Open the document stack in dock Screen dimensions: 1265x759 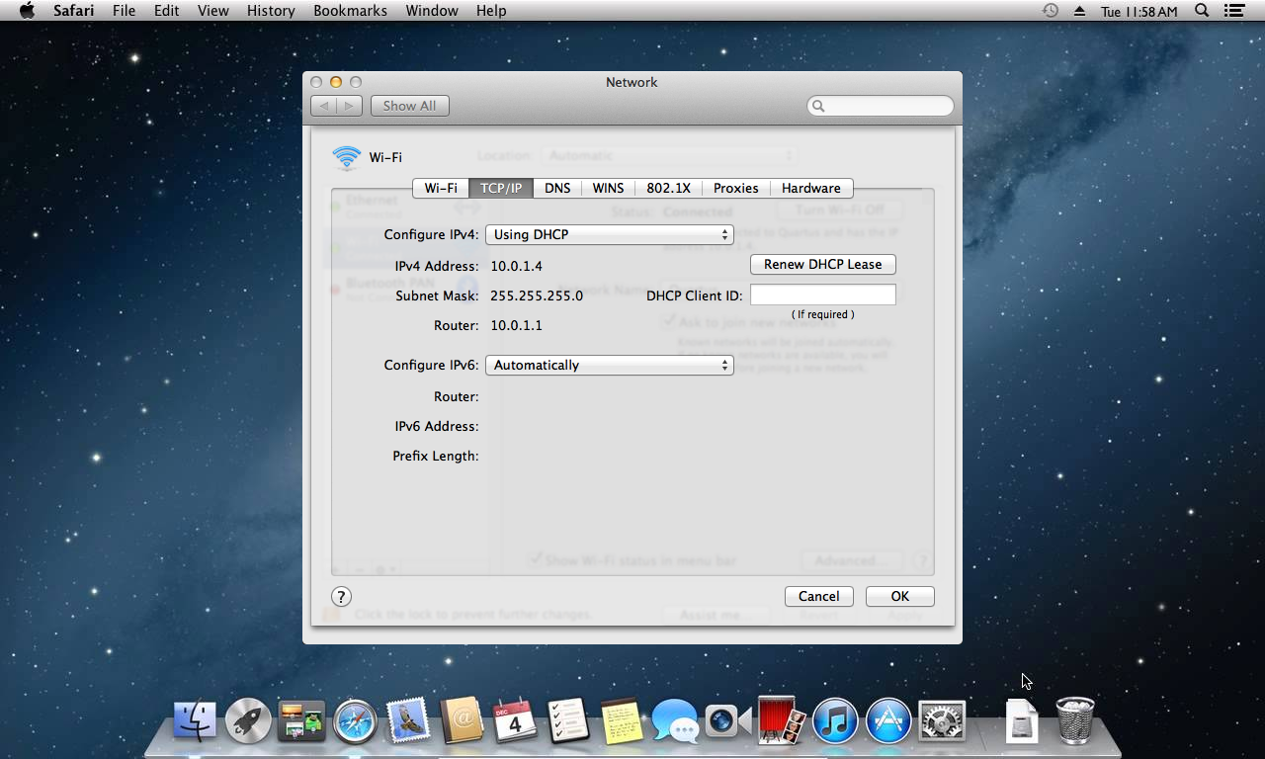1022,720
